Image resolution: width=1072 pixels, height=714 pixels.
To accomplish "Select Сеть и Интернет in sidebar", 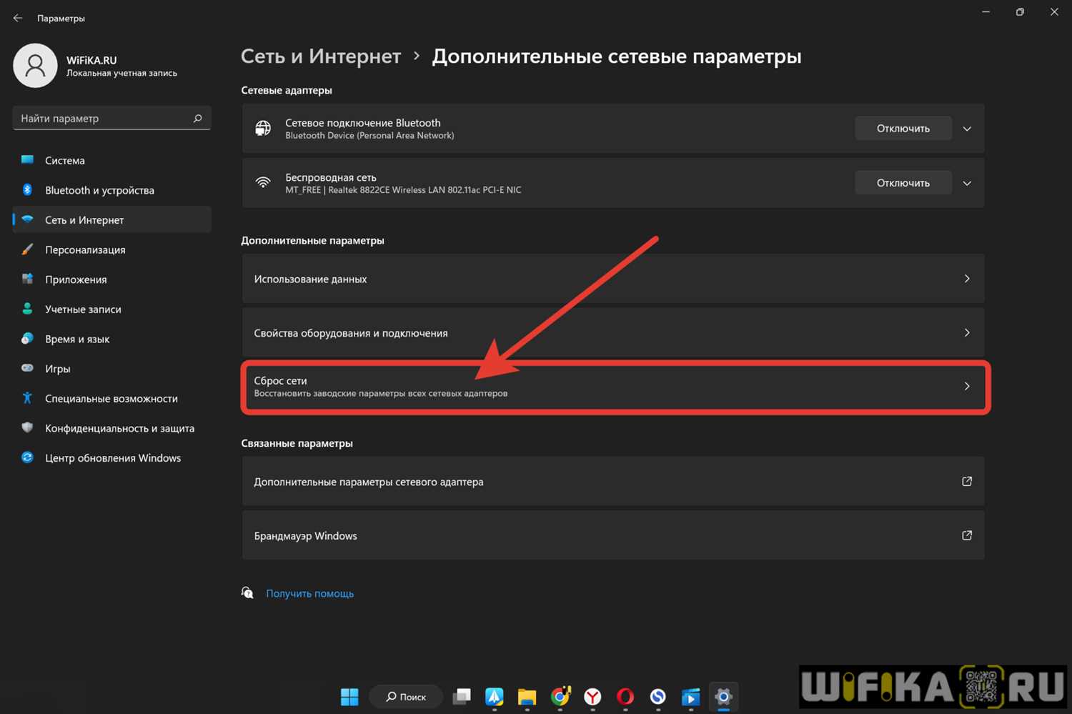I will tap(112, 220).
